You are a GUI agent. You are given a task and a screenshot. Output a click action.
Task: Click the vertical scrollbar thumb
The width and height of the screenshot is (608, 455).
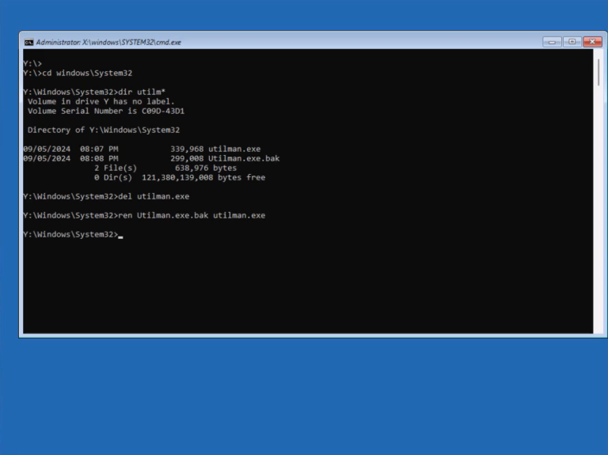(598, 72)
